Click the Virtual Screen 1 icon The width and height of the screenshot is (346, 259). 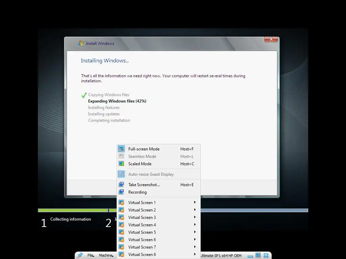121,202
